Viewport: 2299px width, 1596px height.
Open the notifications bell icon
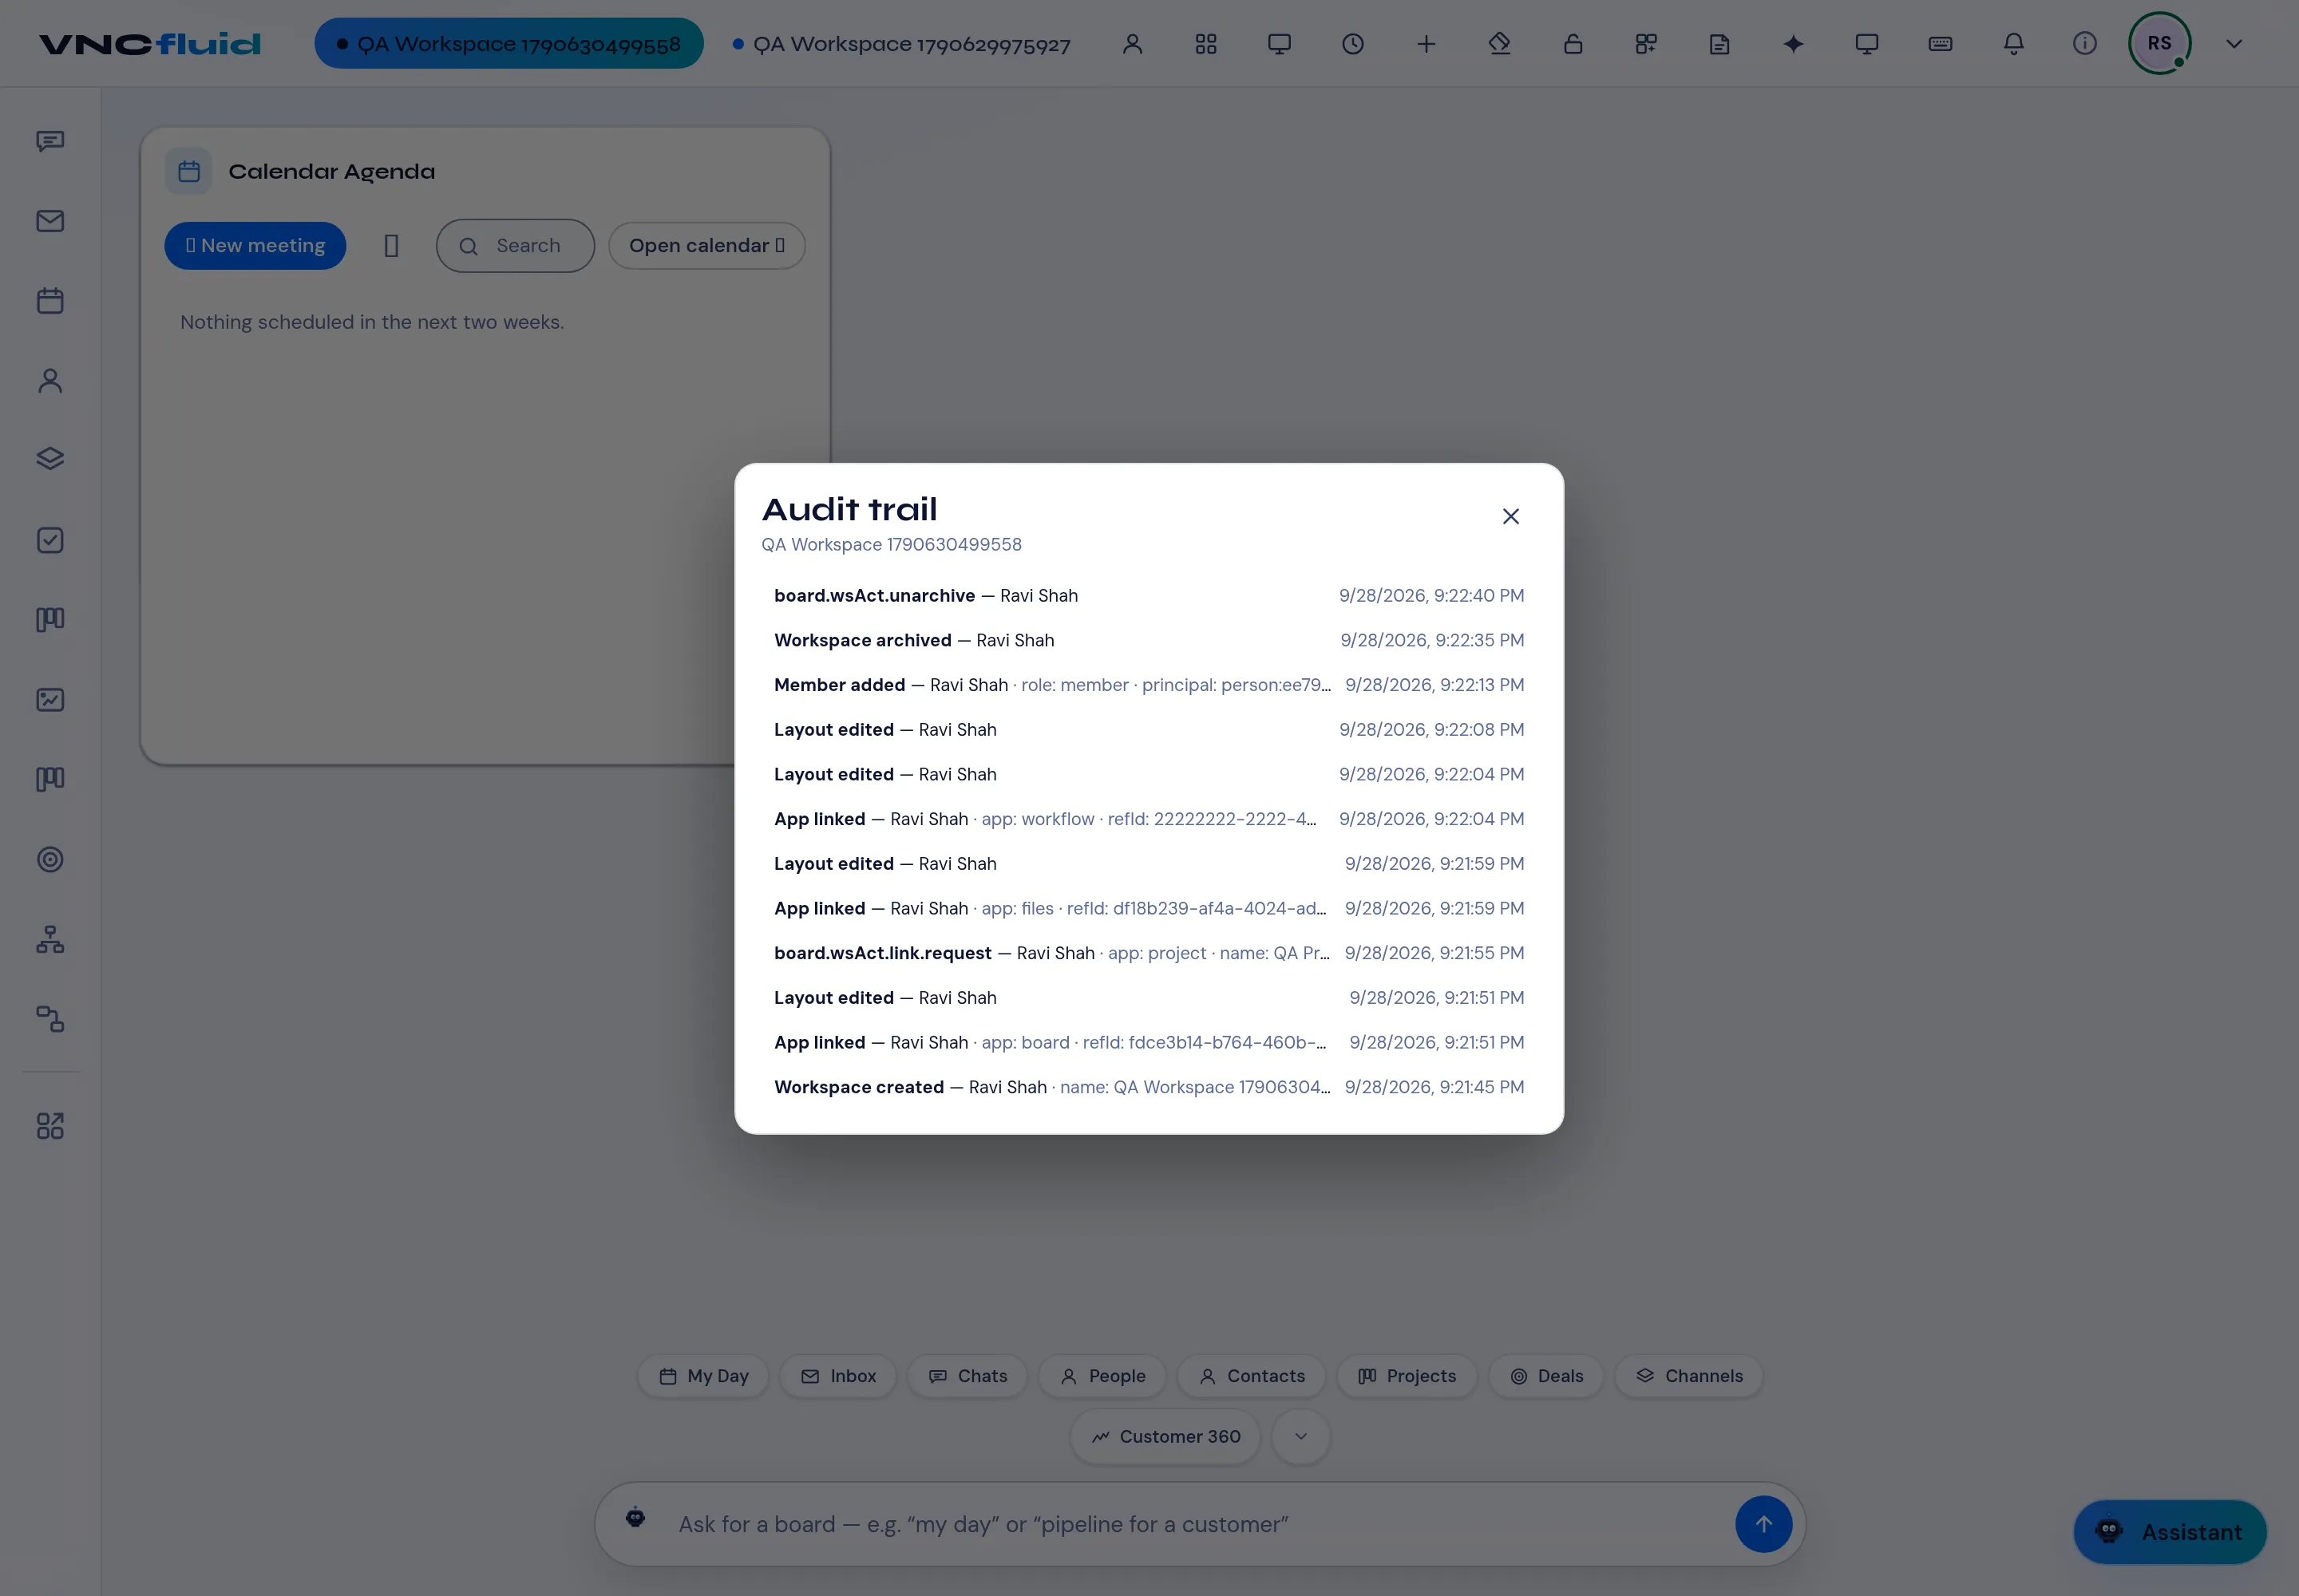point(2013,44)
